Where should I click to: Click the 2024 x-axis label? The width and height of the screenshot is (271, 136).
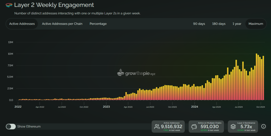[195, 107]
